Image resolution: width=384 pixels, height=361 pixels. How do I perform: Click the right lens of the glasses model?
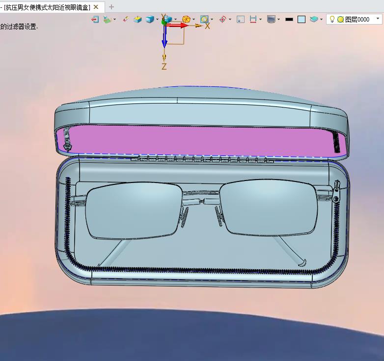point(269,207)
